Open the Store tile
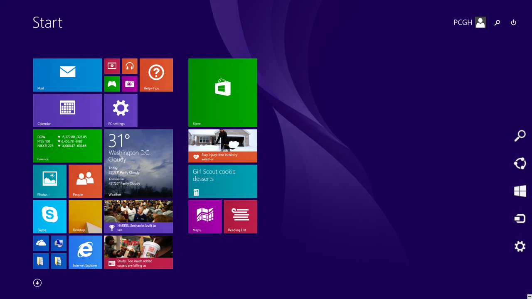The image size is (532, 299). click(x=223, y=93)
